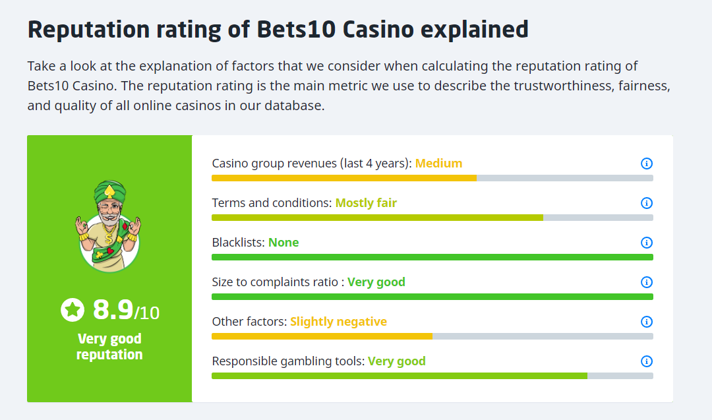712x420 pixels.
Task: Click the 'Medium' revenues rating text
Action: click(x=438, y=164)
